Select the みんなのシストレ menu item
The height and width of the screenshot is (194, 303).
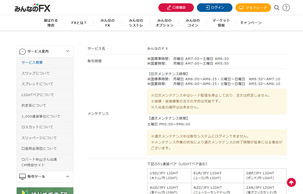tap(136, 23)
